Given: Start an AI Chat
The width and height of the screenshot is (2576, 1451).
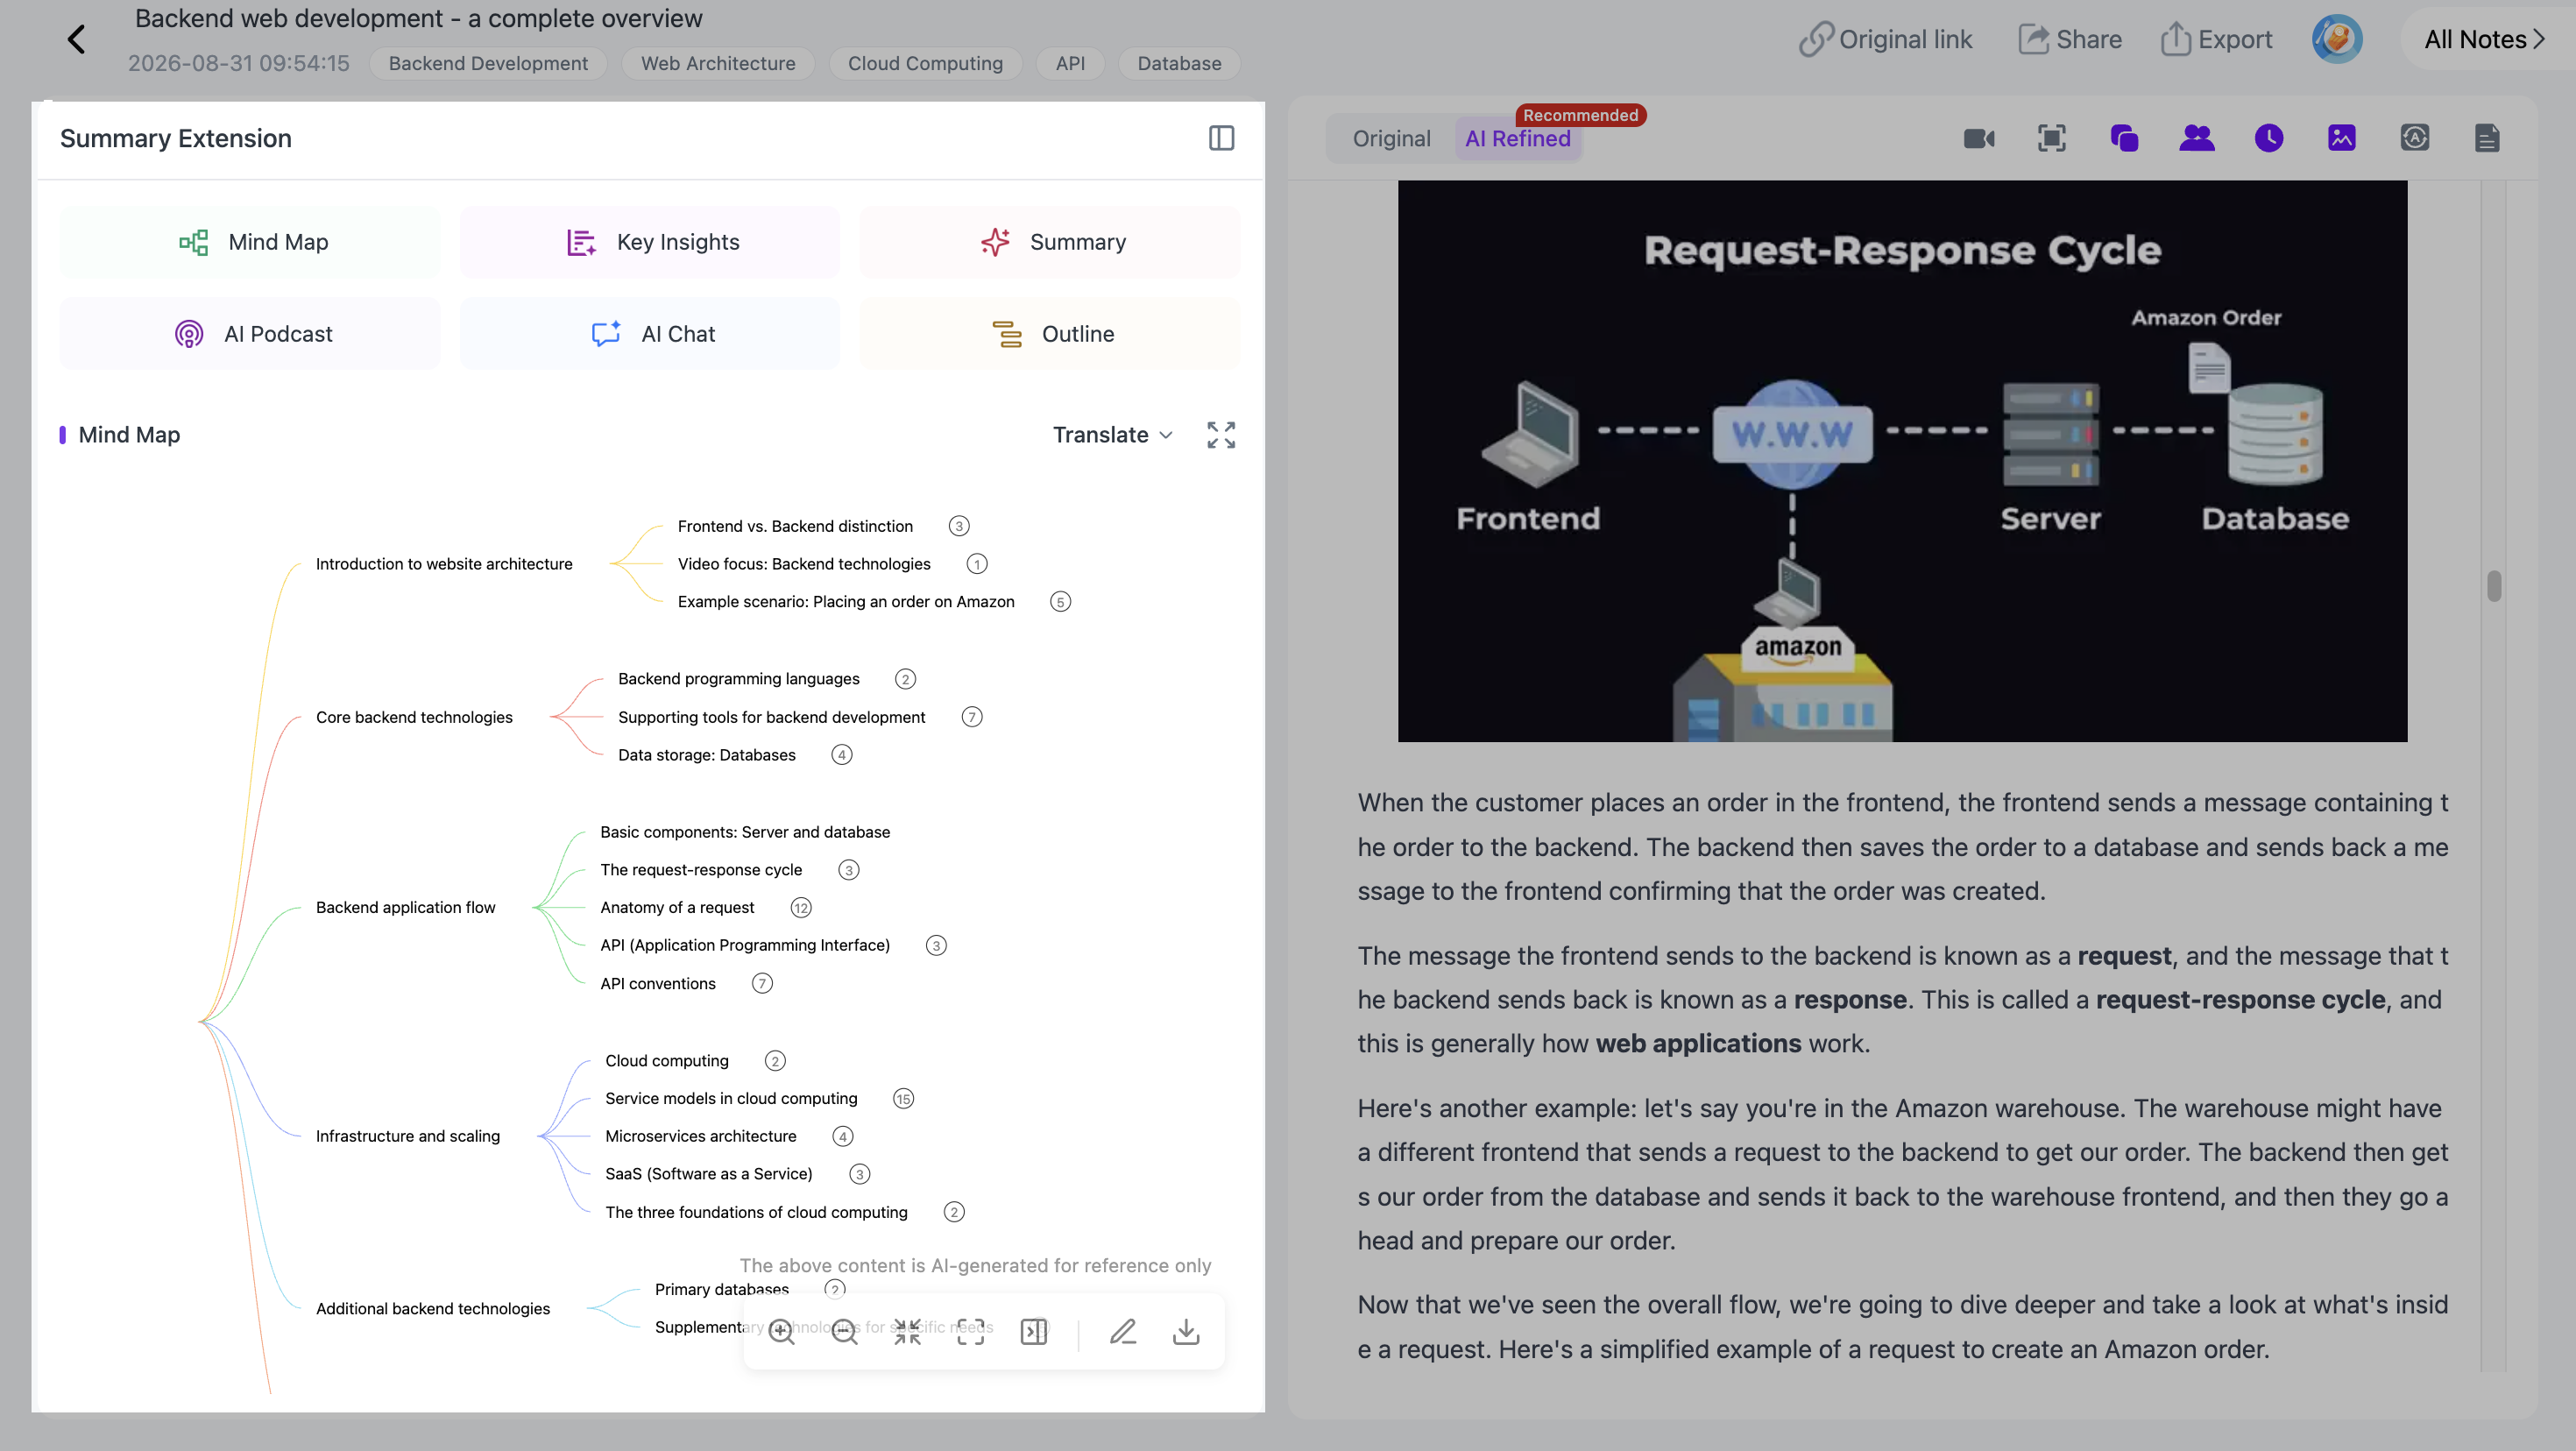Looking at the screenshot, I should 650,334.
